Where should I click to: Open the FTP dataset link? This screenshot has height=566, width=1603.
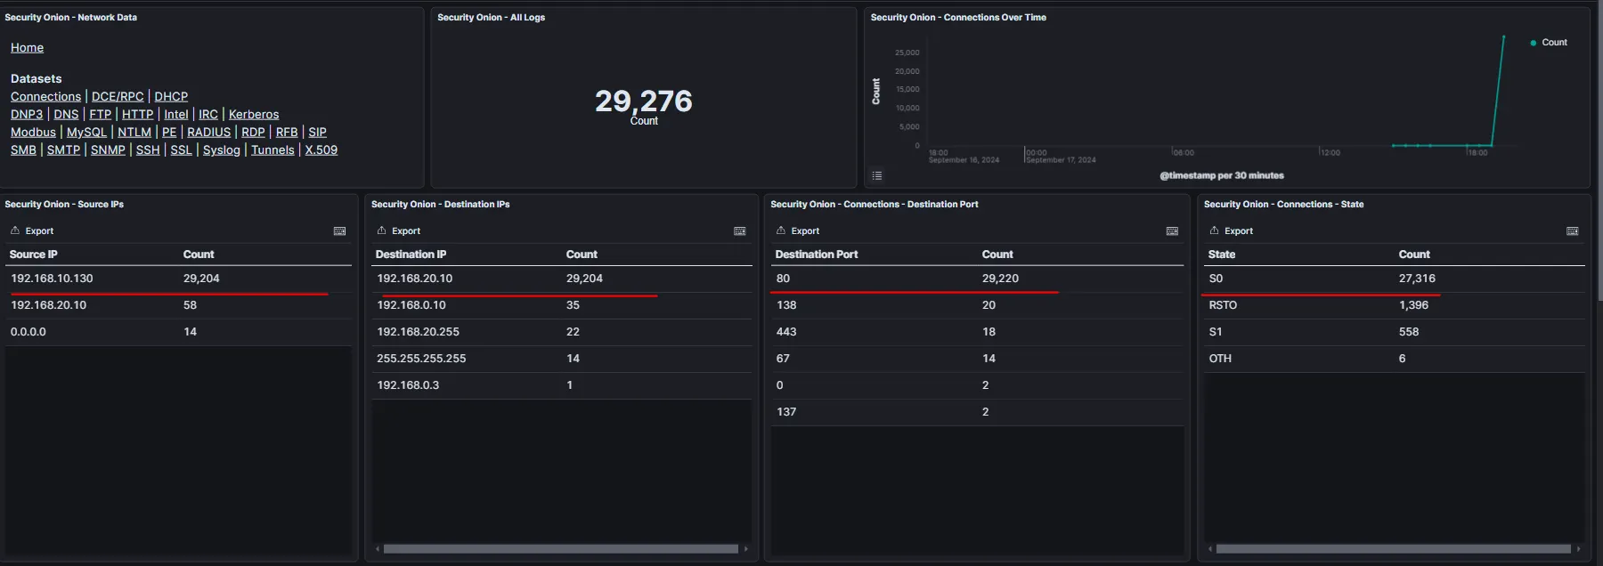(100, 115)
